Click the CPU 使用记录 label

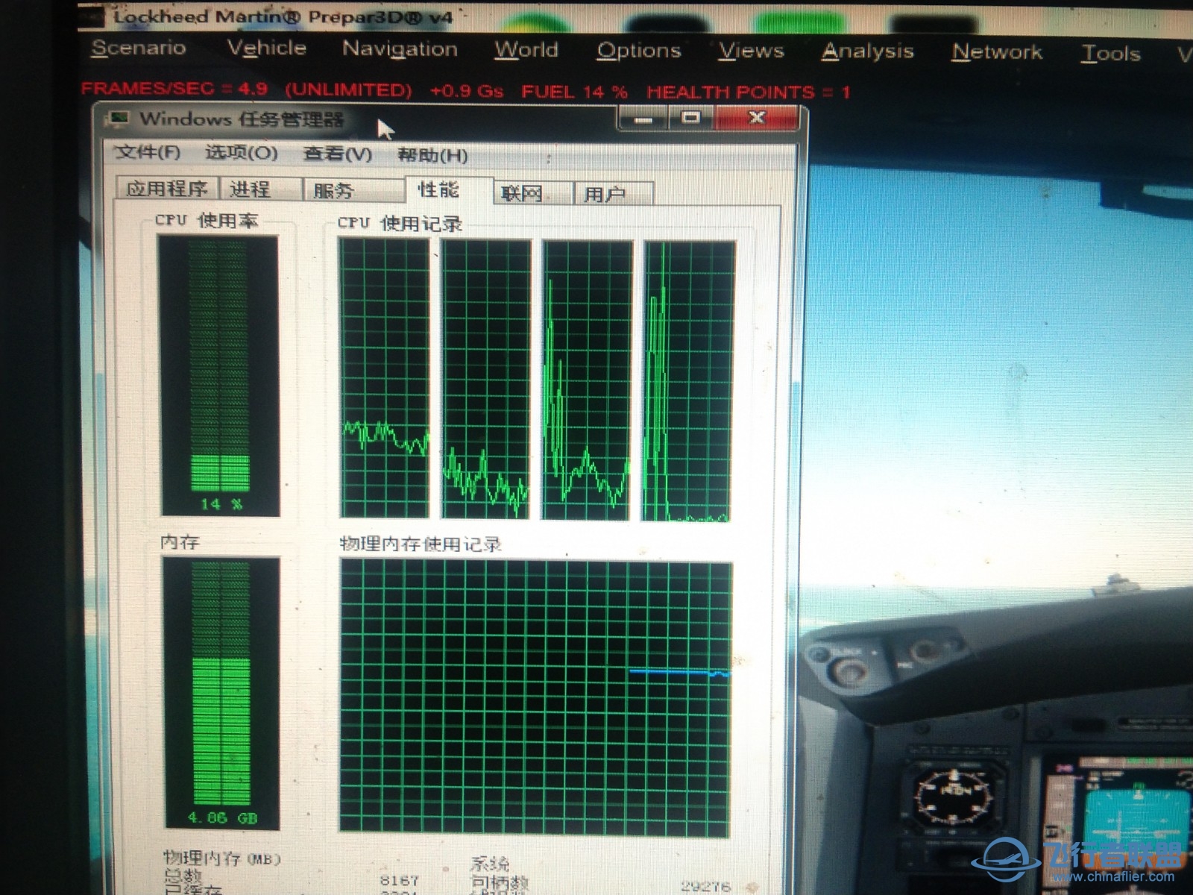point(400,223)
